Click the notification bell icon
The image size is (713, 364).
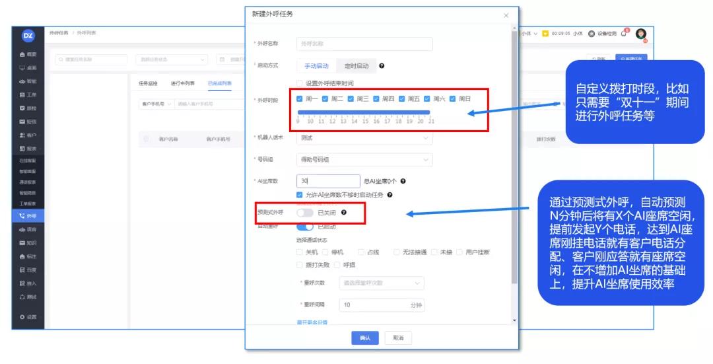(x=624, y=34)
